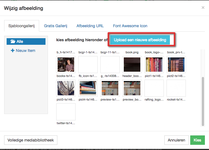The width and height of the screenshot is (209, 150).
Task: Click the plus icon beside Nieuw Item
Action: click(12, 51)
